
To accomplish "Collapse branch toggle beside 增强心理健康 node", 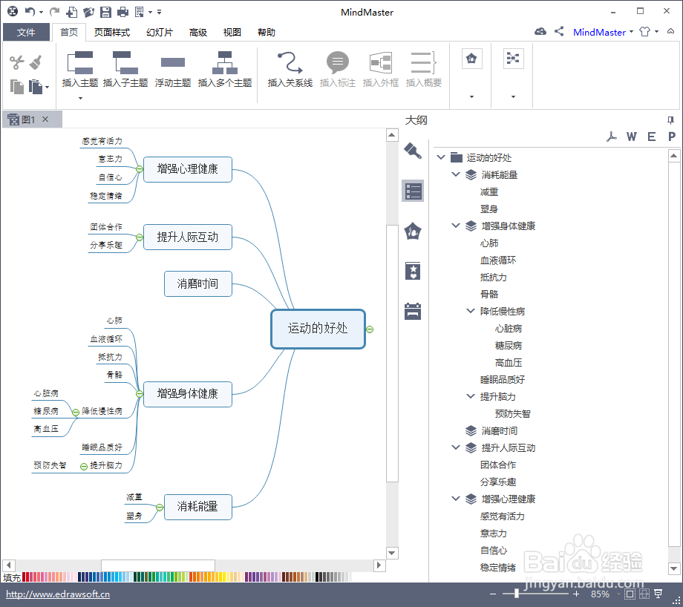I will click(x=140, y=169).
